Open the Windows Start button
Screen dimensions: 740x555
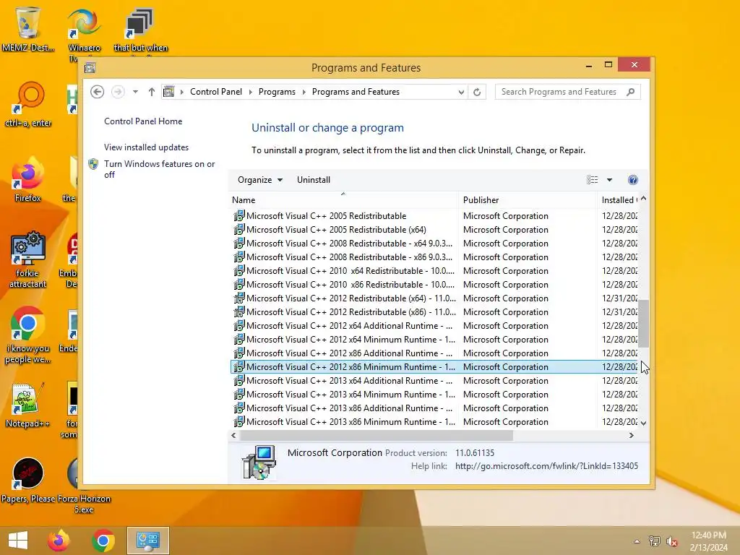(18, 541)
